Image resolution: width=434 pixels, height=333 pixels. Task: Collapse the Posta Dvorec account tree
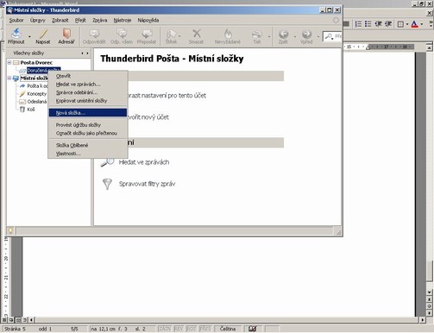pyautogui.click(x=9, y=62)
